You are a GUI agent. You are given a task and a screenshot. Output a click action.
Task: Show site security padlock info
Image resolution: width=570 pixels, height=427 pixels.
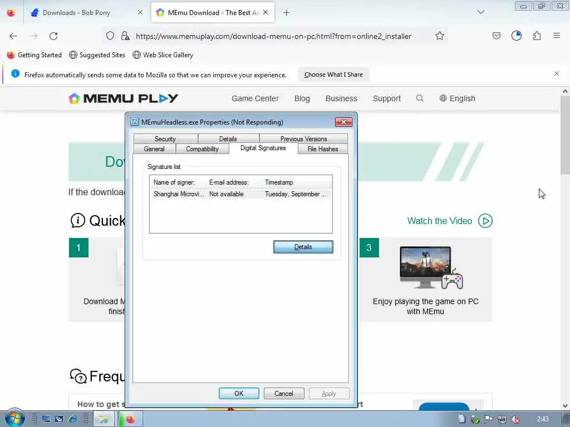[125, 36]
